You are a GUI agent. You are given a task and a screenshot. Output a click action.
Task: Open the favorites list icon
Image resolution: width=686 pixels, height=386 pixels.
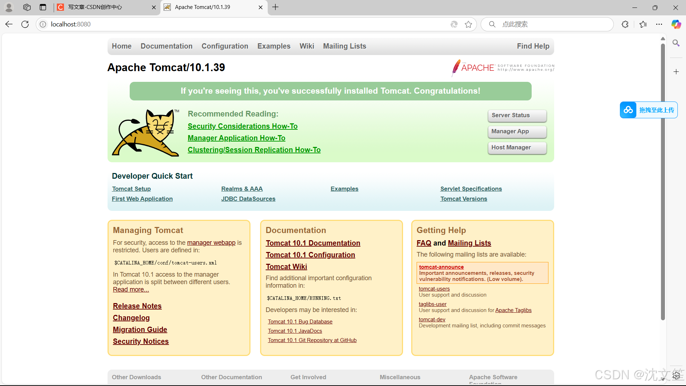[643, 24]
